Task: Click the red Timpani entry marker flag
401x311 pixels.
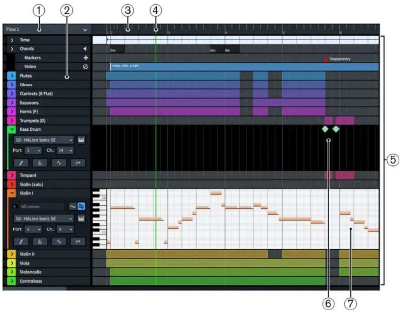Action: pyautogui.click(x=326, y=60)
